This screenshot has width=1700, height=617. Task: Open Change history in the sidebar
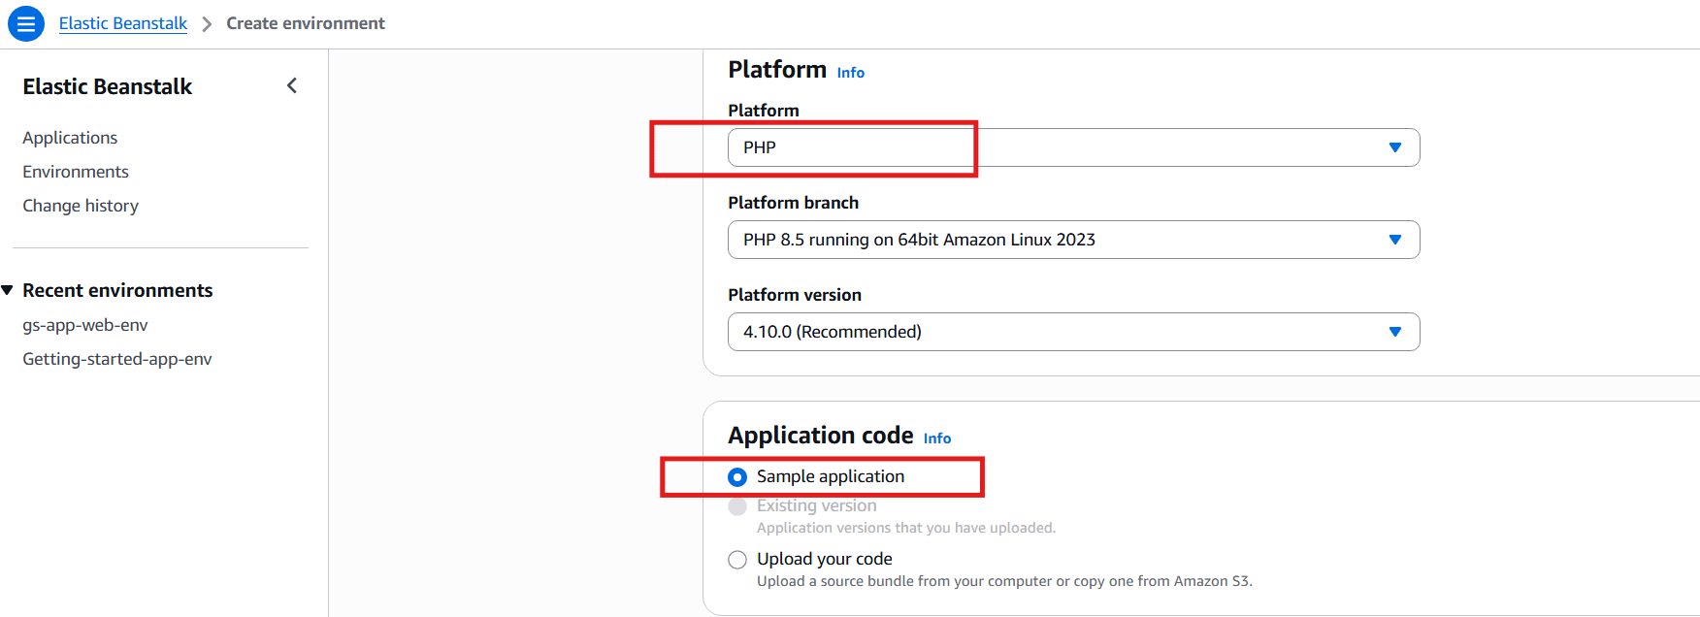pyautogui.click(x=81, y=206)
